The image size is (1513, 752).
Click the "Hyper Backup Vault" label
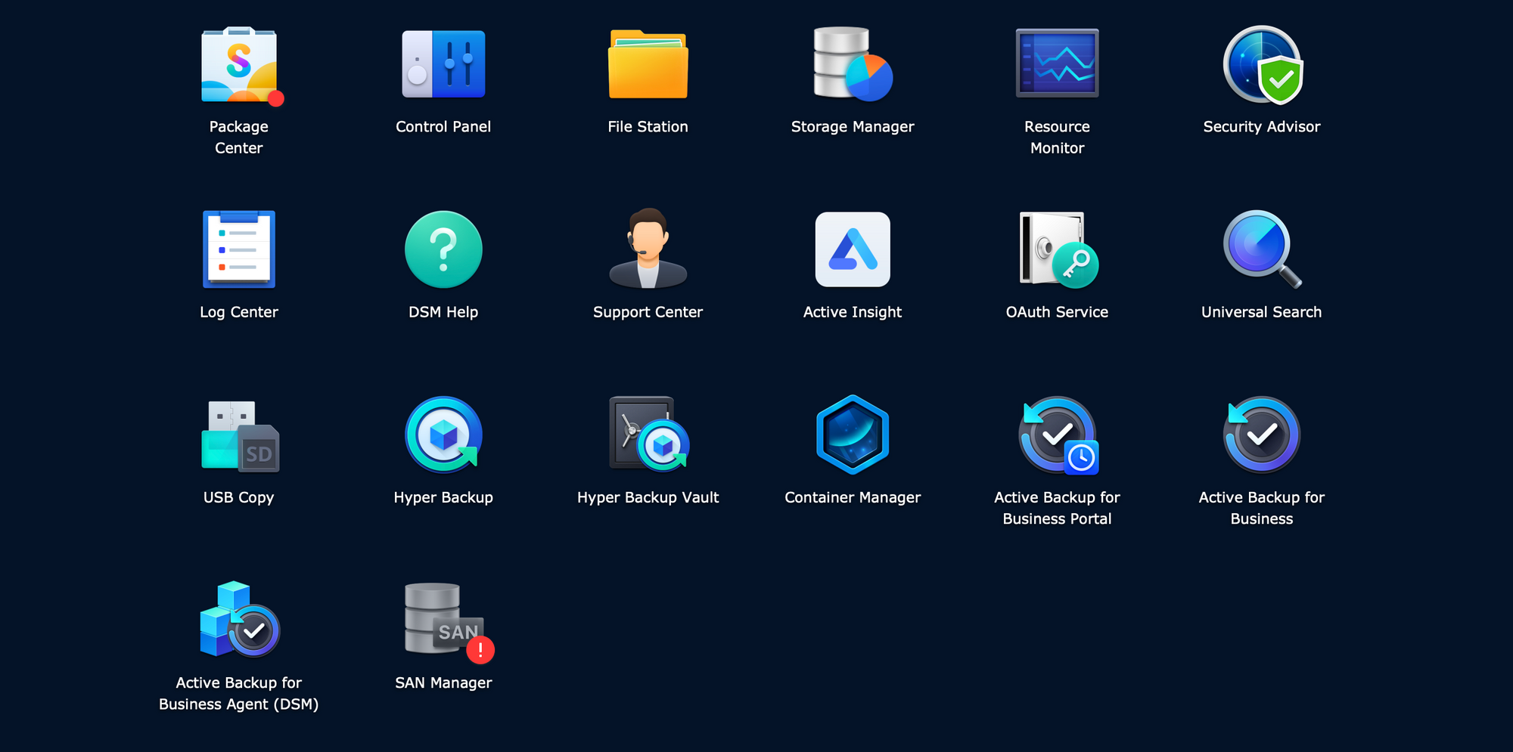(648, 497)
